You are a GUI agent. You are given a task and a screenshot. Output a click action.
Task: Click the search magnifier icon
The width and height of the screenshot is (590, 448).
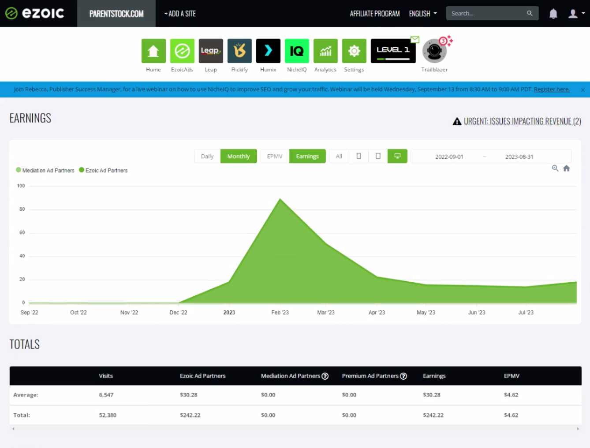point(530,13)
